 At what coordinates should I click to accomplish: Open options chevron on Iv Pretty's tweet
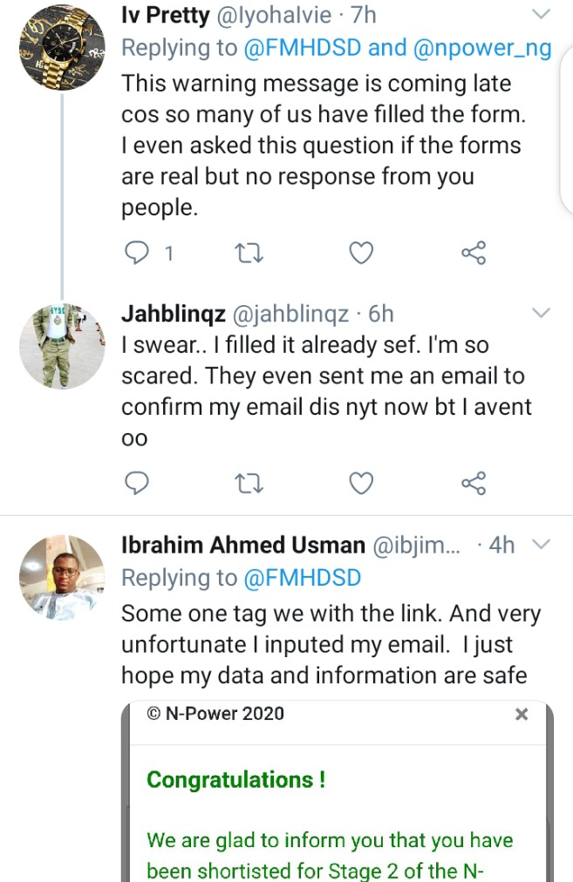click(541, 14)
